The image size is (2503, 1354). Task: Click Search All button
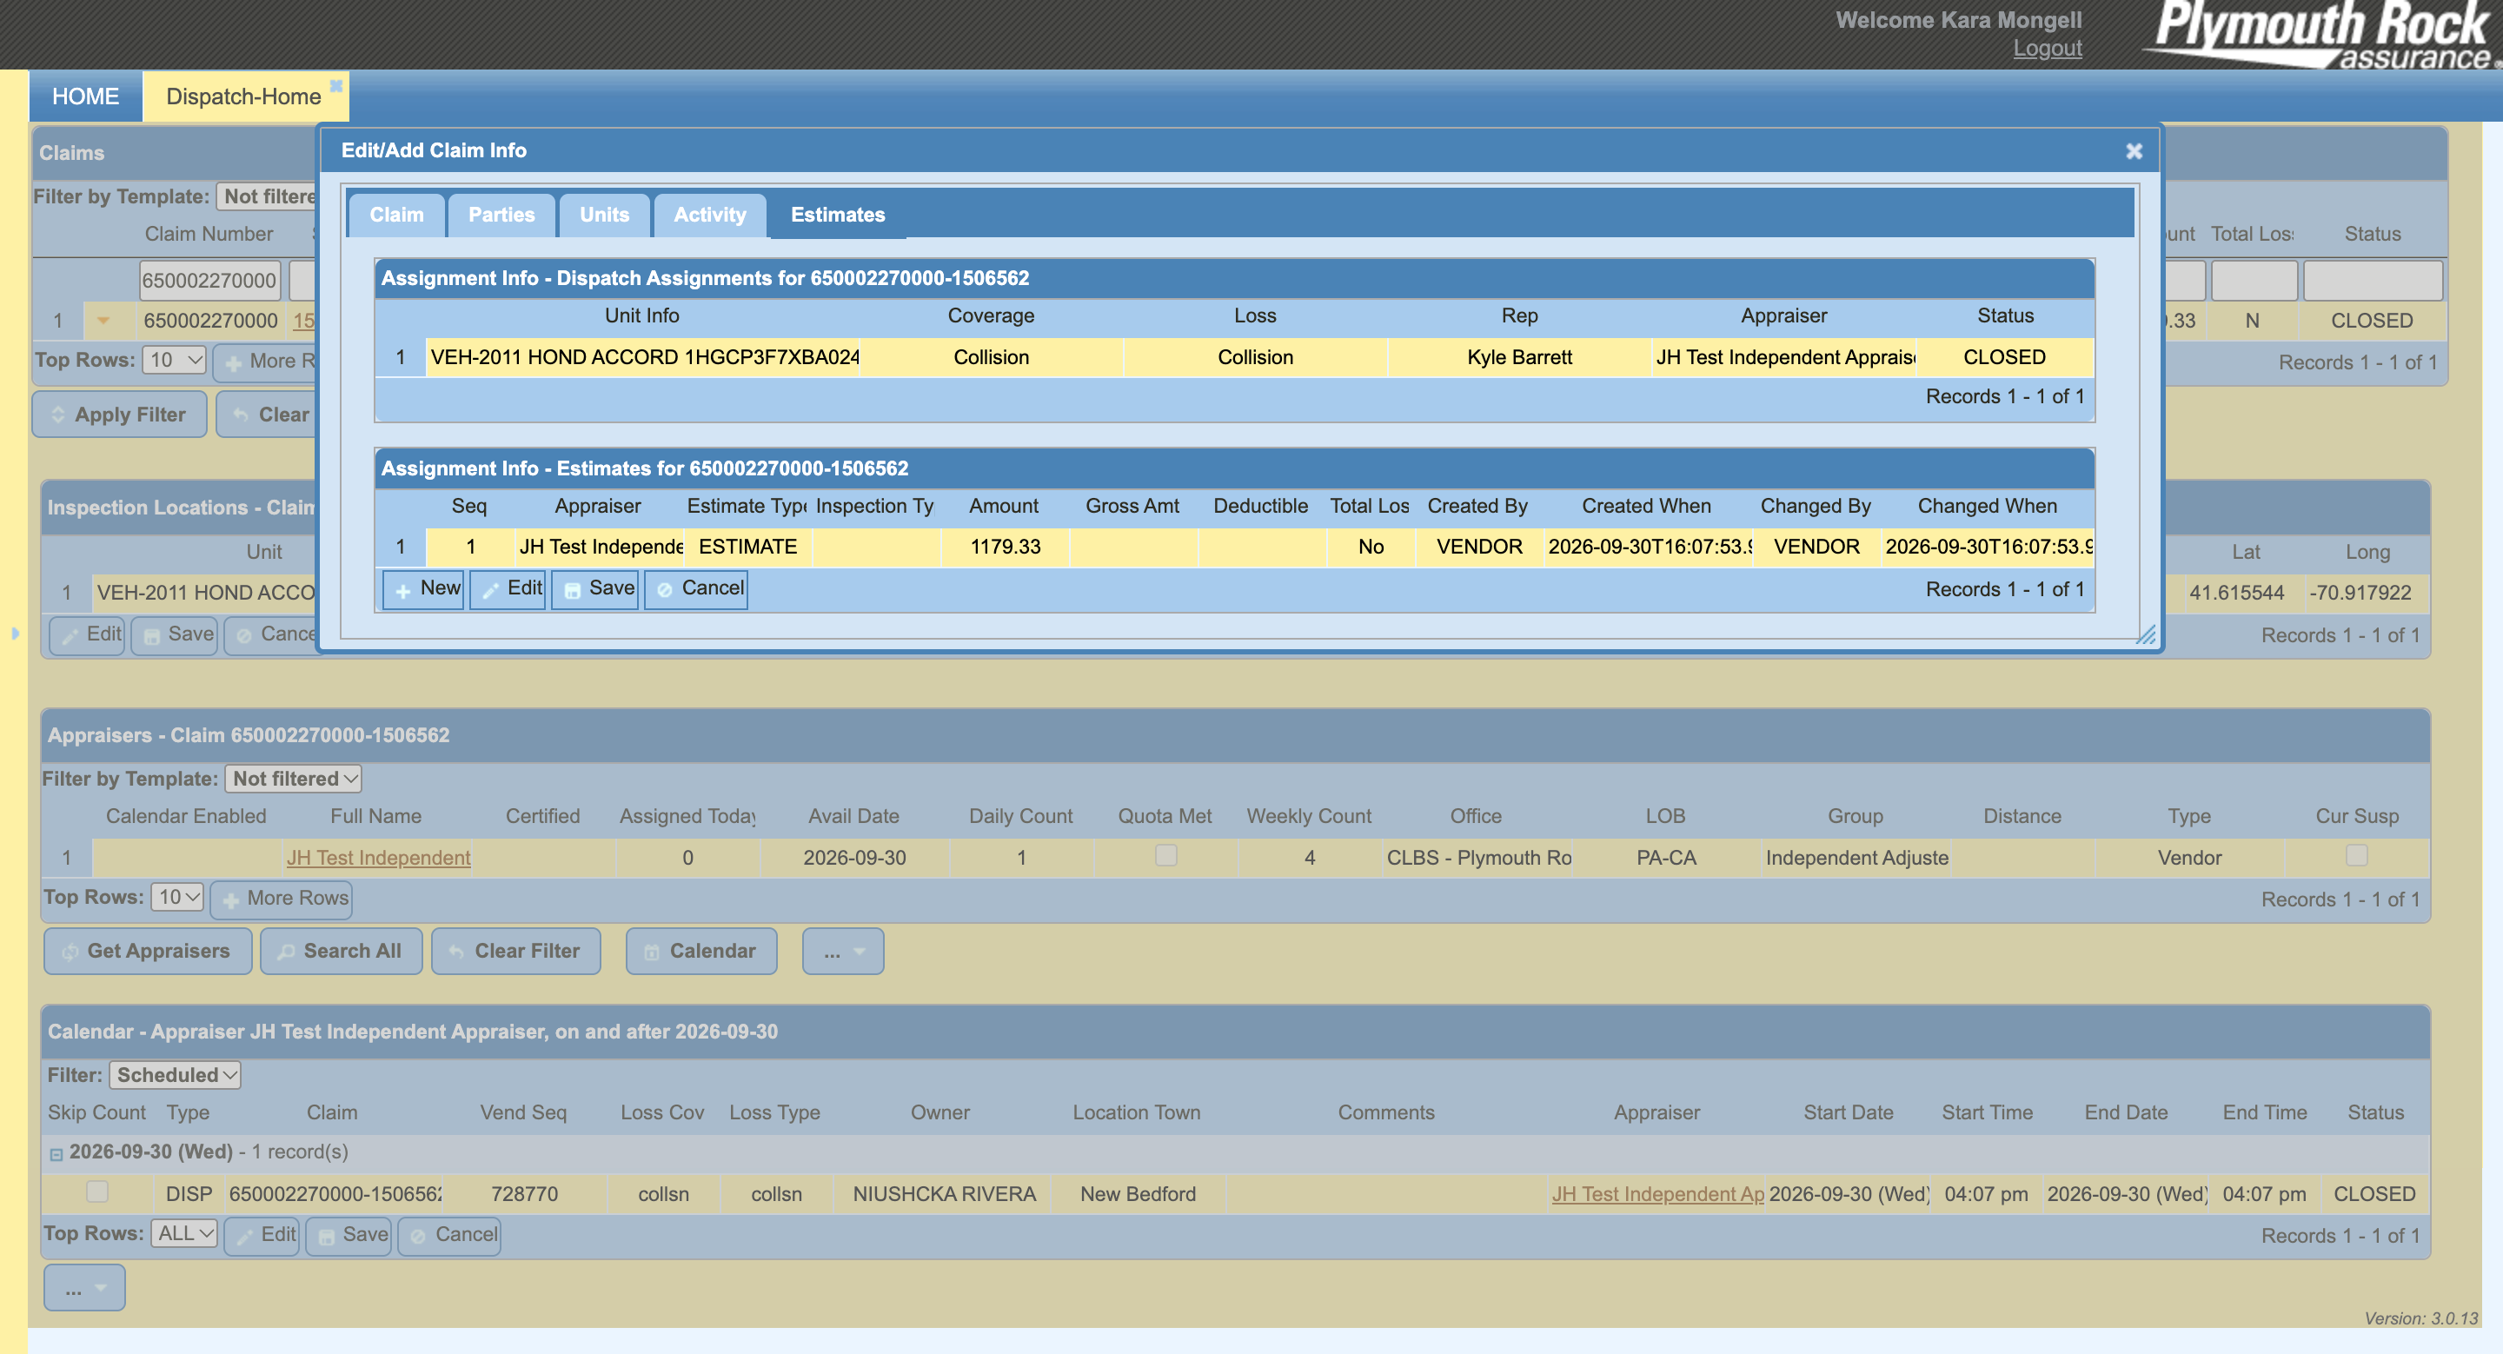tap(341, 952)
